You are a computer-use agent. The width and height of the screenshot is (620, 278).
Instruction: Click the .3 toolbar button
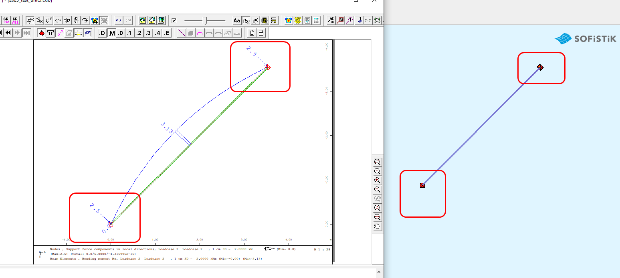coord(148,33)
